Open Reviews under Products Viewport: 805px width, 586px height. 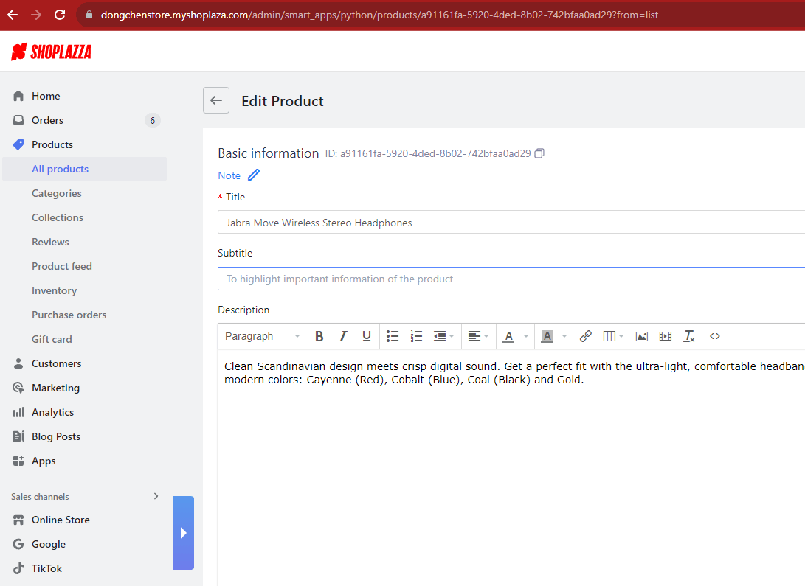[x=50, y=242]
